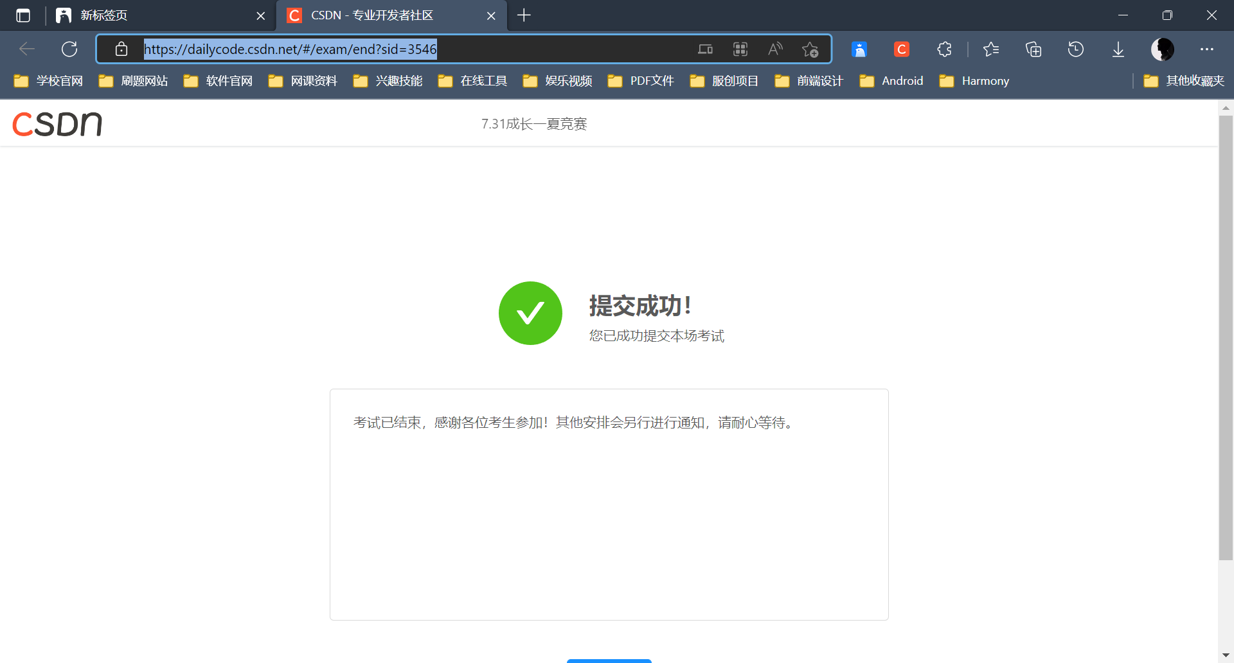
Task: Open the 软件官网 bookmark folder
Action: pyautogui.click(x=219, y=81)
